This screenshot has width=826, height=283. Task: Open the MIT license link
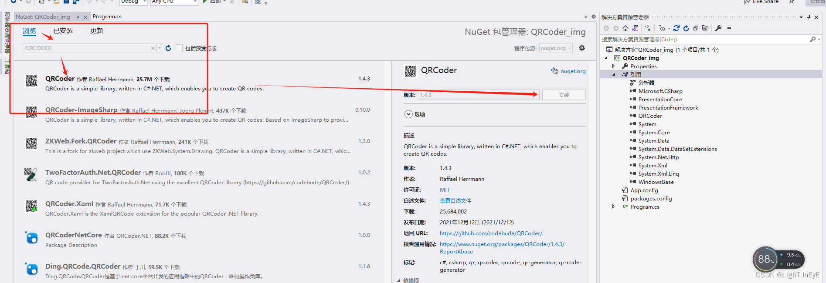click(x=445, y=190)
